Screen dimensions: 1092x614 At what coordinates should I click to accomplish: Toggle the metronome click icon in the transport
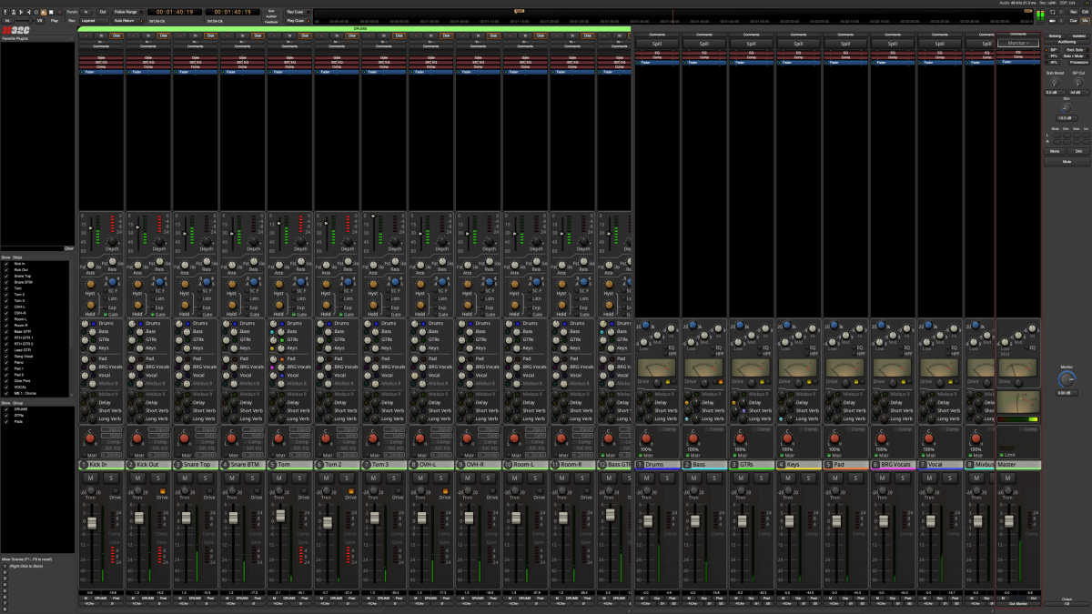(14, 12)
